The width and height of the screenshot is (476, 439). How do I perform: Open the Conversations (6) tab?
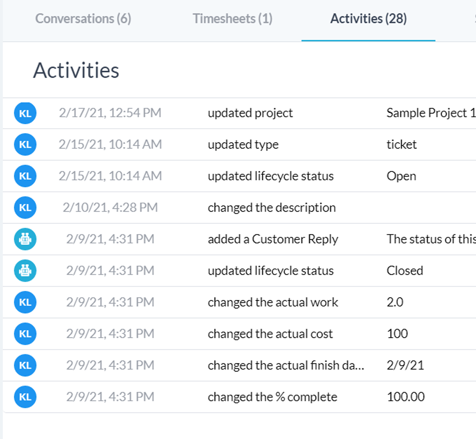[x=83, y=19]
